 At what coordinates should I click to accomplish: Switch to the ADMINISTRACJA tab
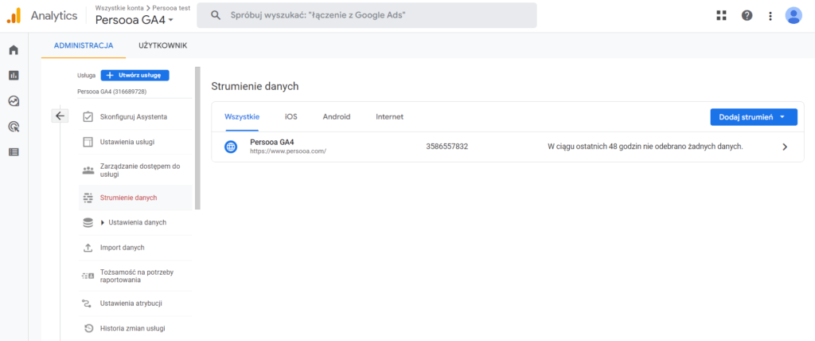pos(84,46)
